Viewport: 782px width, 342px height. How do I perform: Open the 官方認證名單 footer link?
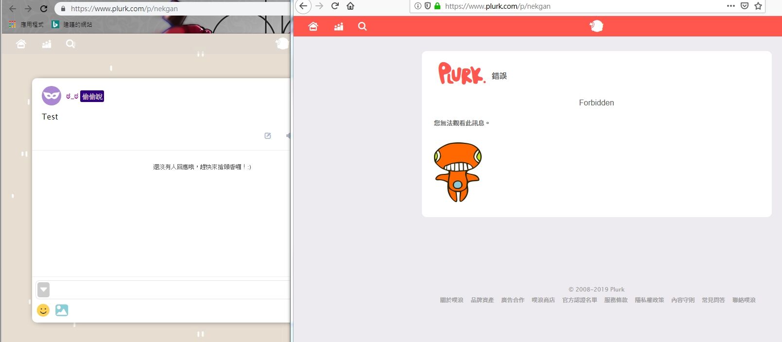click(x=580, y=300)
